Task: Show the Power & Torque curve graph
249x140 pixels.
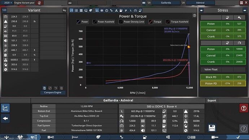Action: [x=97, y=10]
